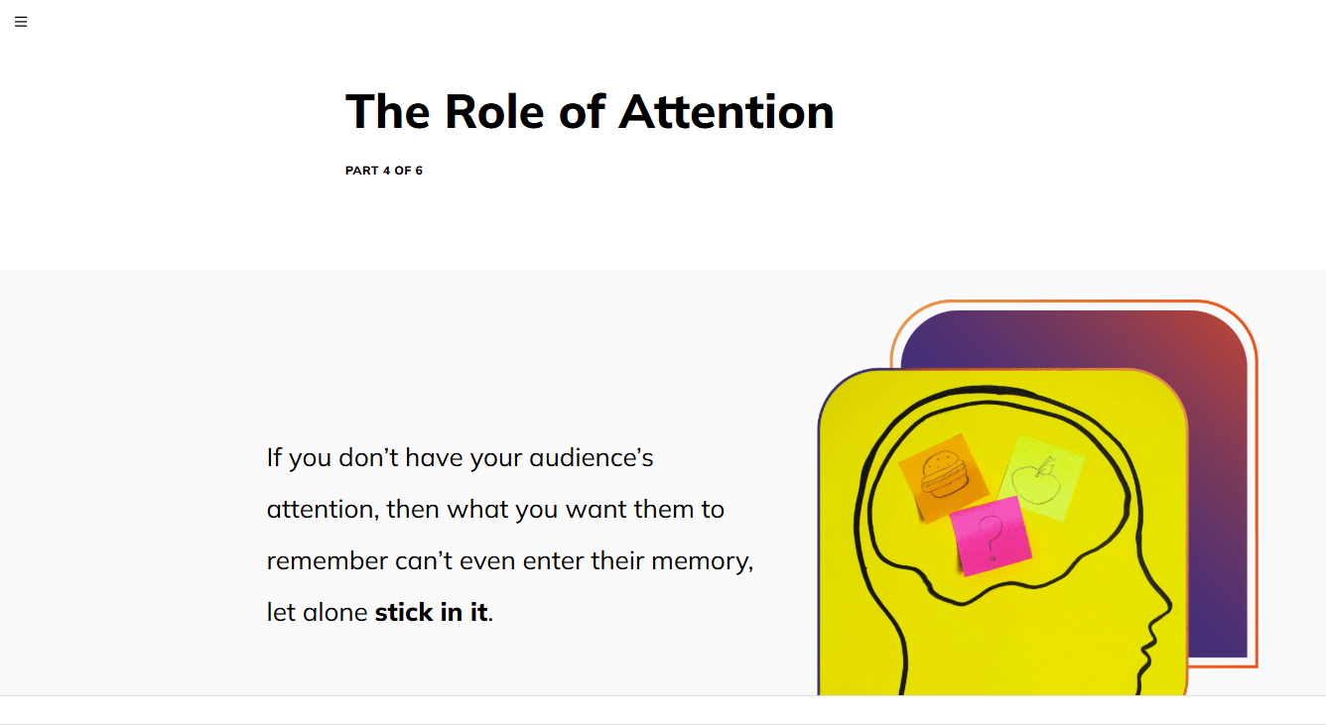1326x725 pixels.
Task: Click the burger drawing on orange sticky note
Action: (x=944, y=475)
